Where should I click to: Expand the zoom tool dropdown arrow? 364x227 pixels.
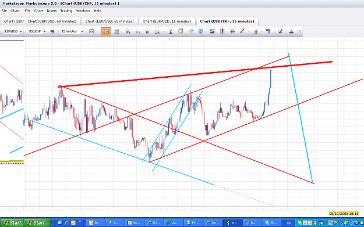coord(164,31)
